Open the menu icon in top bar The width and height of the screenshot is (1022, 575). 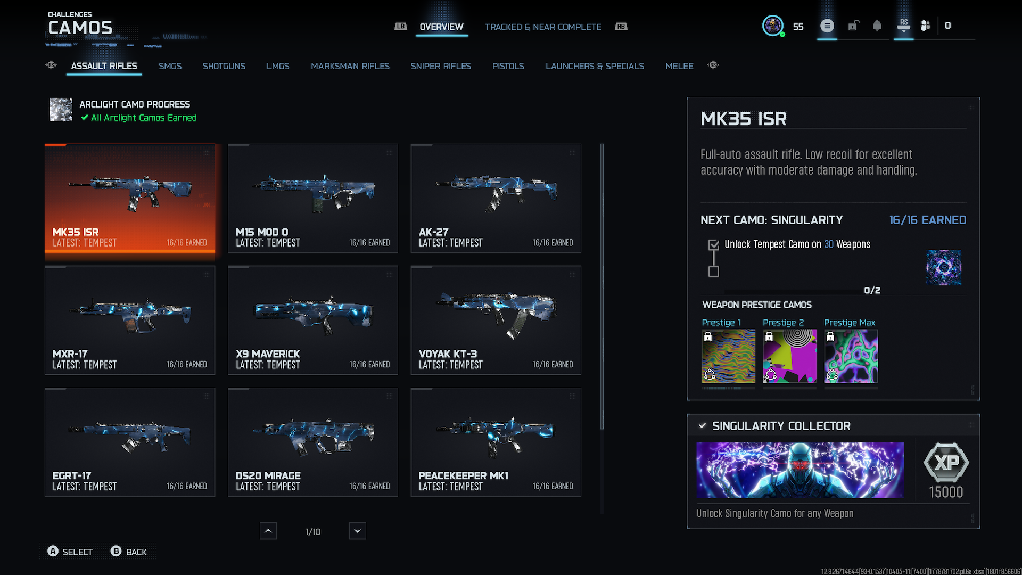coord(827,26)
